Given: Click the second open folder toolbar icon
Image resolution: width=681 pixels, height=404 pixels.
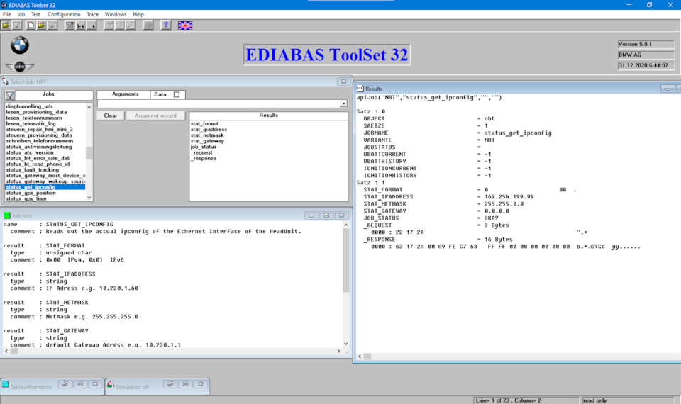Looking at the screenshot, I should [x=41, y=26].
